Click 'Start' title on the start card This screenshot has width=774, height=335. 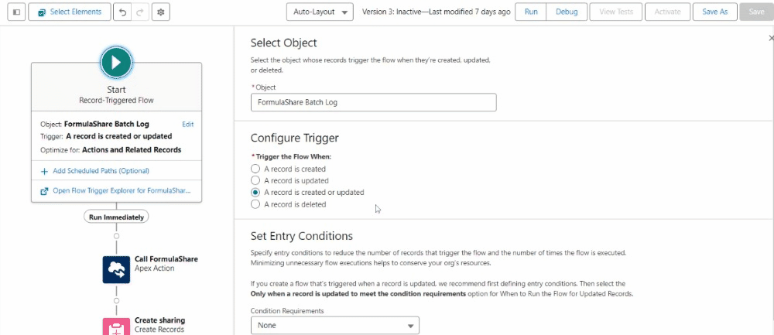click(x=116, y=90)
